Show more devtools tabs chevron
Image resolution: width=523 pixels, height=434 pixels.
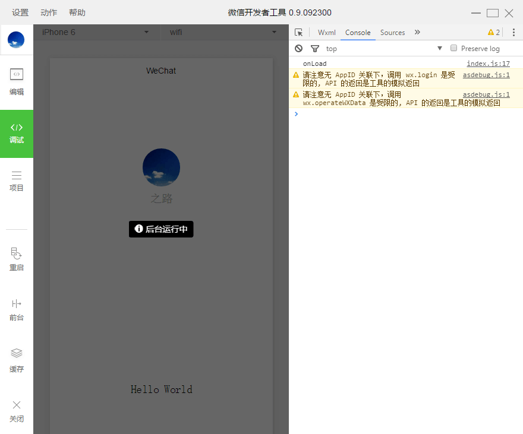pos(417,32)
